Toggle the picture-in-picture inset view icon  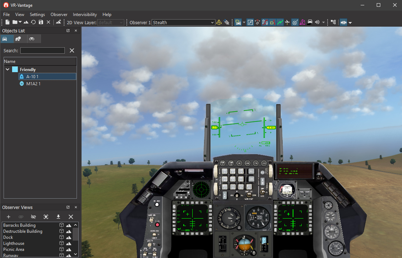250,22
